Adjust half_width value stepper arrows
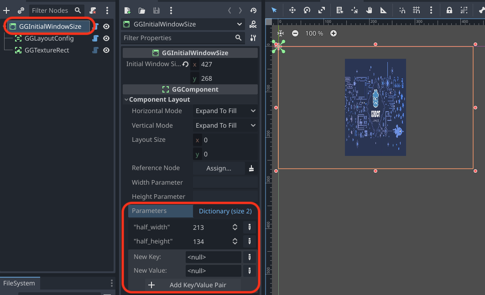This screenshot has height=295, width=485. click(235, 227)
